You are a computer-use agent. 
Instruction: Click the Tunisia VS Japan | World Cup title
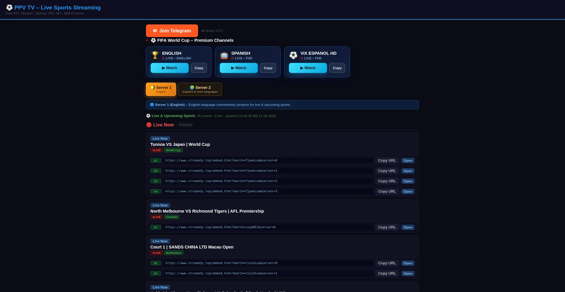pyautogui.click(x=180, y=144)
